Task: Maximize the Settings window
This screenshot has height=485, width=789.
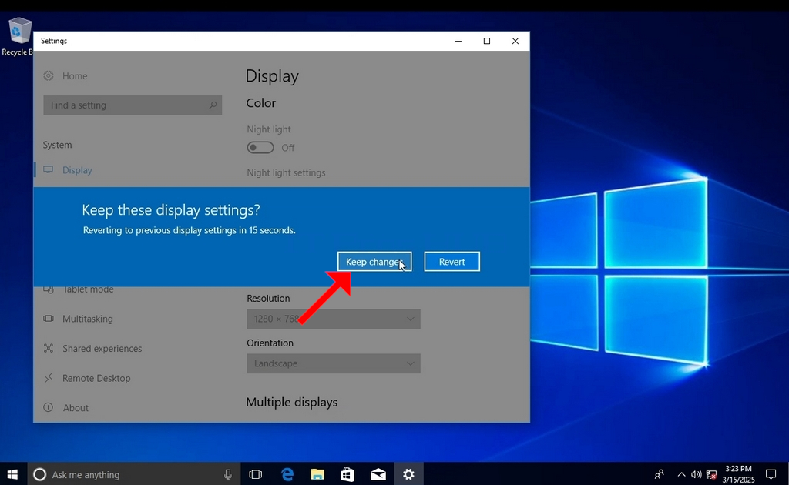Action: pos(487,42)
